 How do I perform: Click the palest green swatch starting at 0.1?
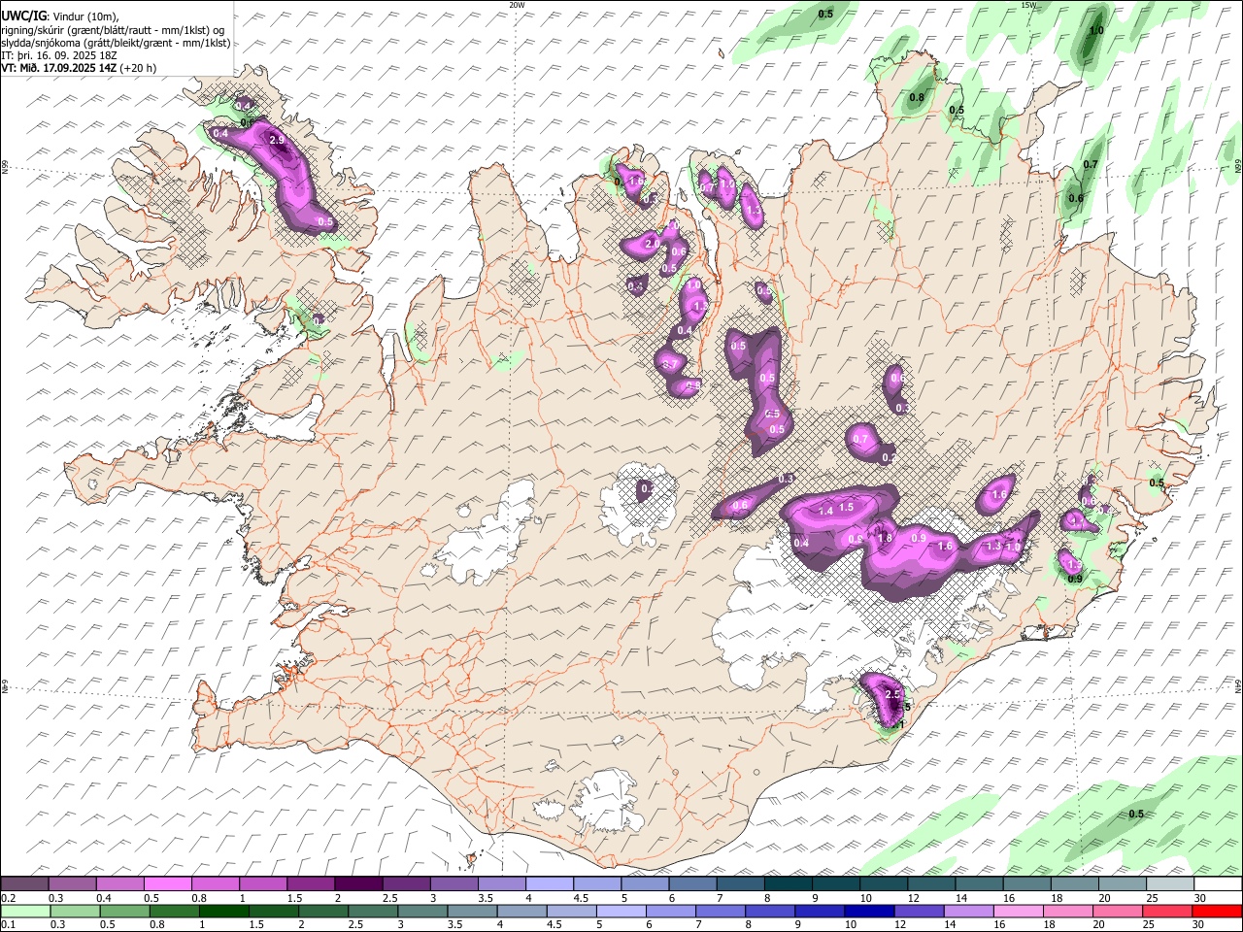pos(25,911)
